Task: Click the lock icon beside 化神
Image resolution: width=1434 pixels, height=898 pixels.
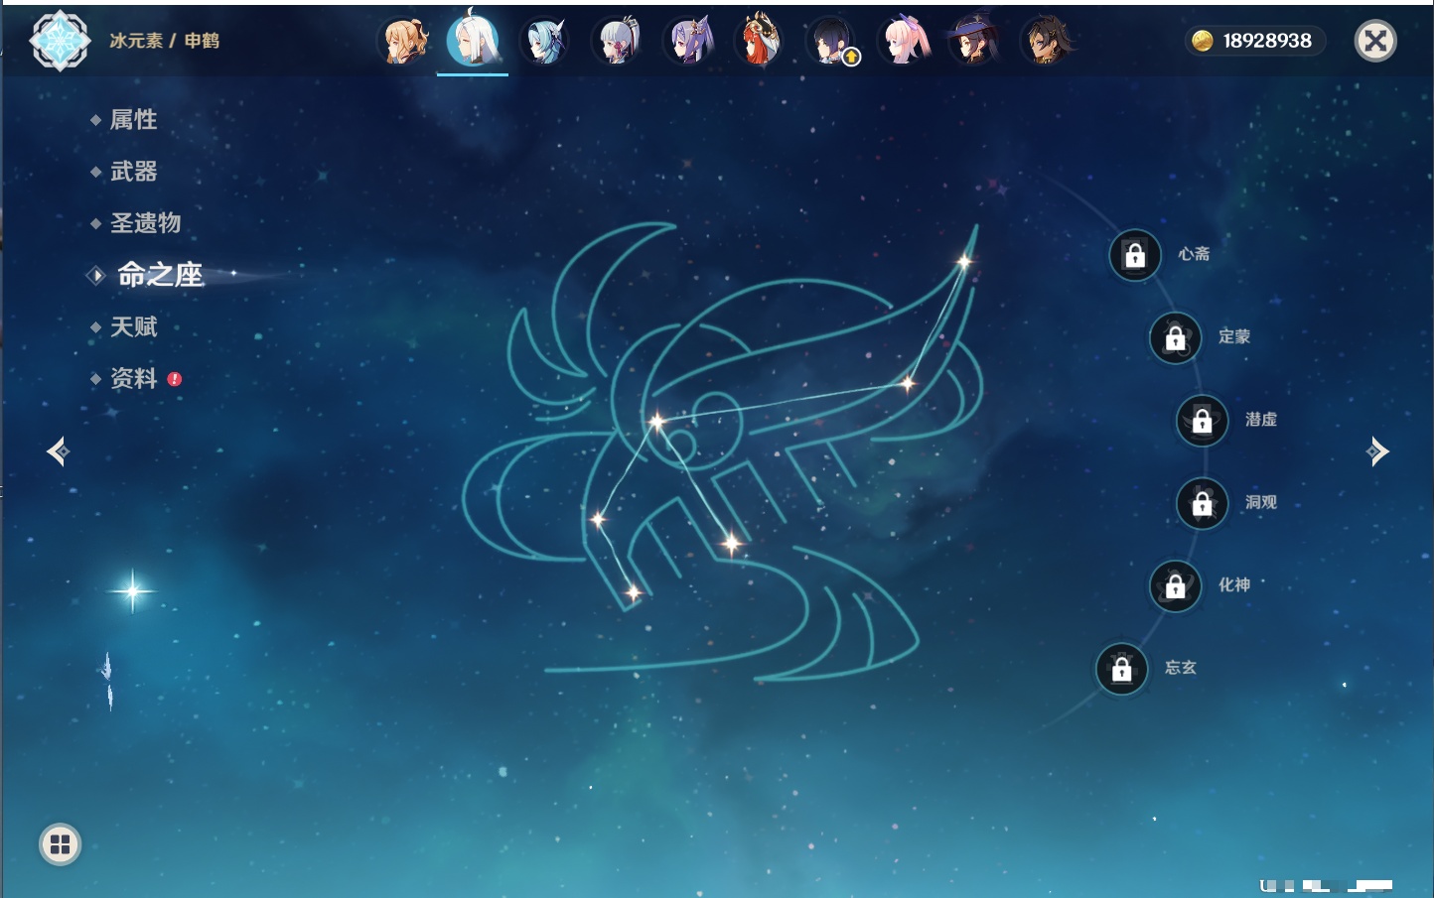Action: tap(1176, 586)
